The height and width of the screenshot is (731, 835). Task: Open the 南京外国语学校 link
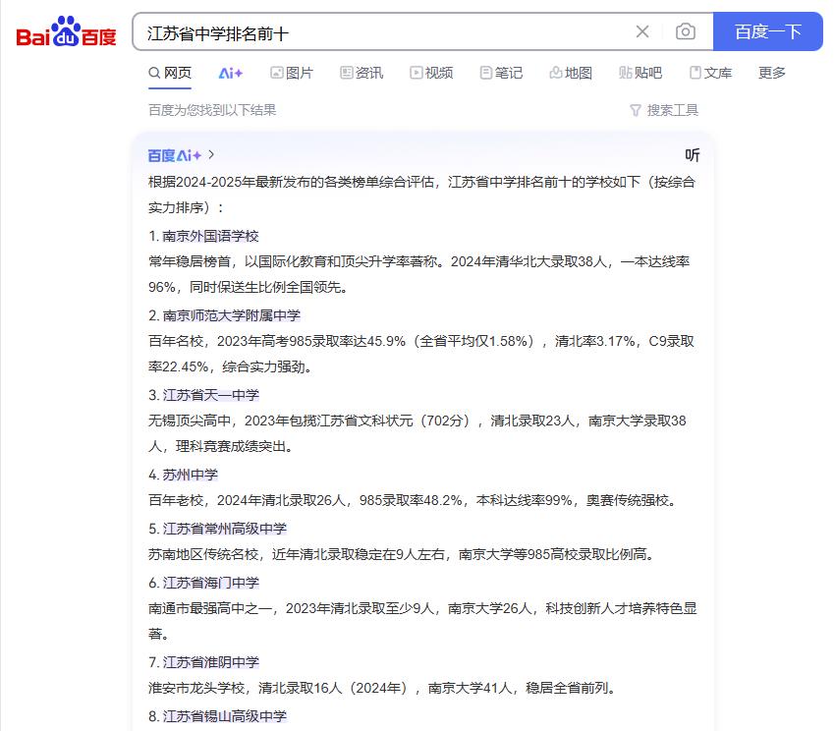point(210,236)
